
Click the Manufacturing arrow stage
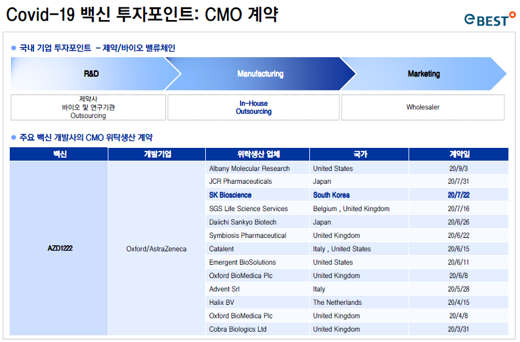click(261, 74)
